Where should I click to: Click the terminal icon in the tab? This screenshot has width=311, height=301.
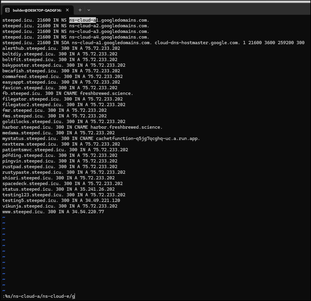tap(7, 10)
